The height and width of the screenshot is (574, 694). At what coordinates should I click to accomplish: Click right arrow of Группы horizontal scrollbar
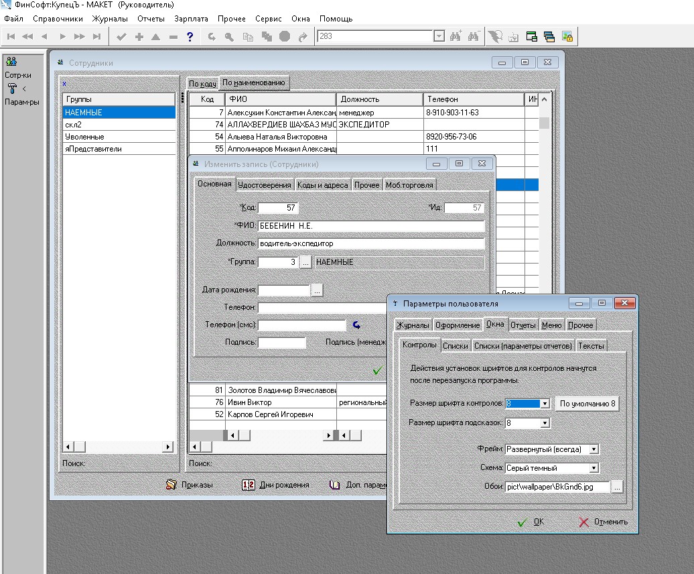point(169,447)
